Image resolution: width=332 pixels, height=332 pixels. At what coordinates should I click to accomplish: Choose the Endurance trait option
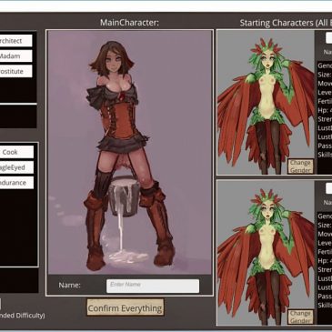coord(16,183)
